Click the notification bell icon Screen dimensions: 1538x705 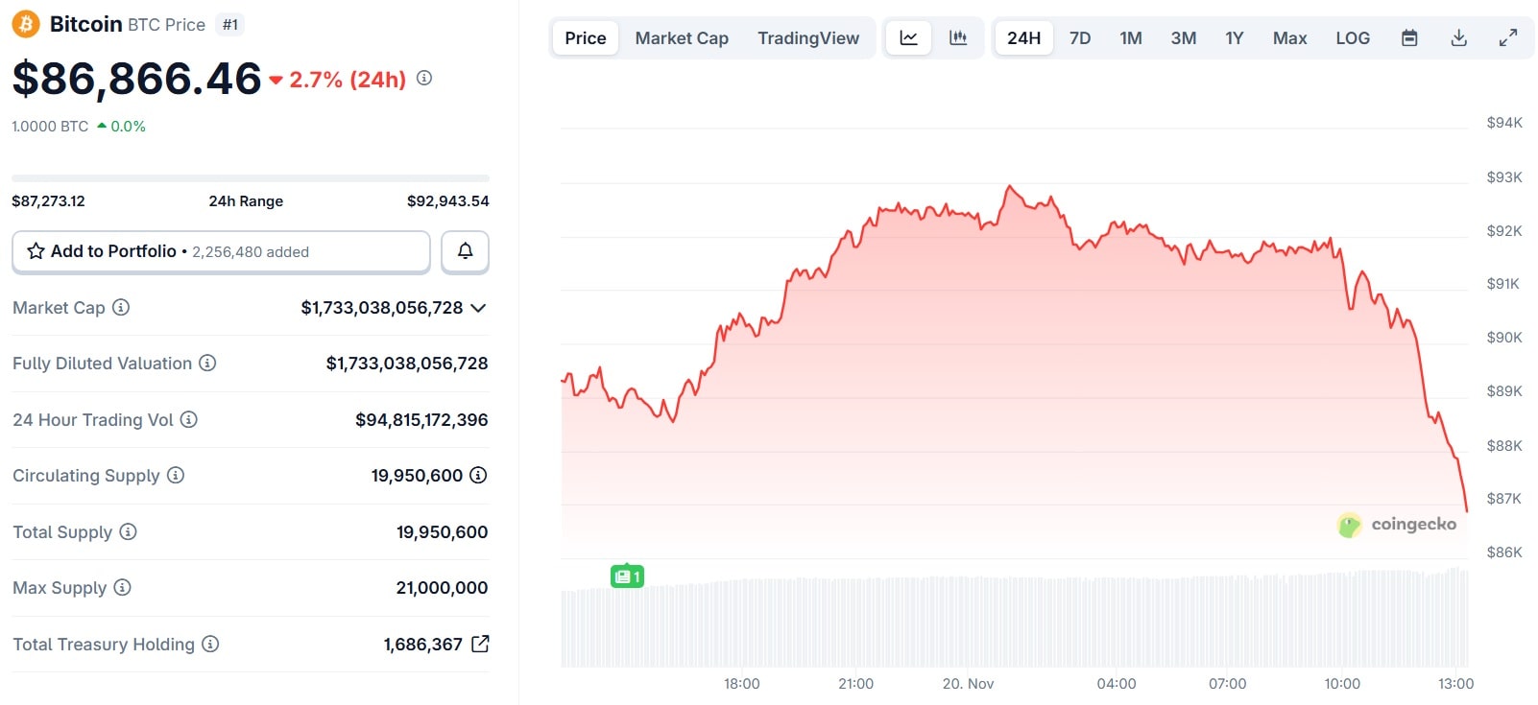point(465,251)
